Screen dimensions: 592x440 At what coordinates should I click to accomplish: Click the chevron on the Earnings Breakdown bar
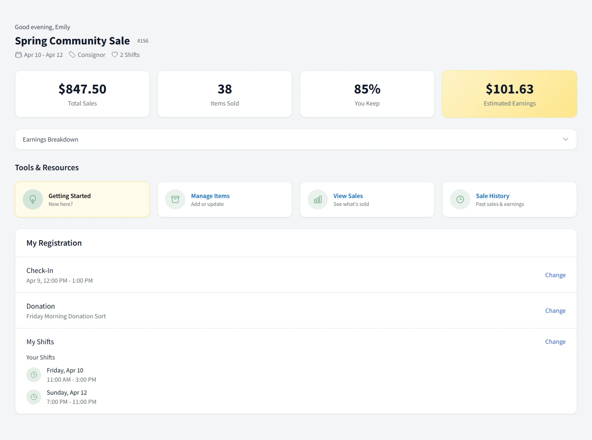[x=565, y=139]
